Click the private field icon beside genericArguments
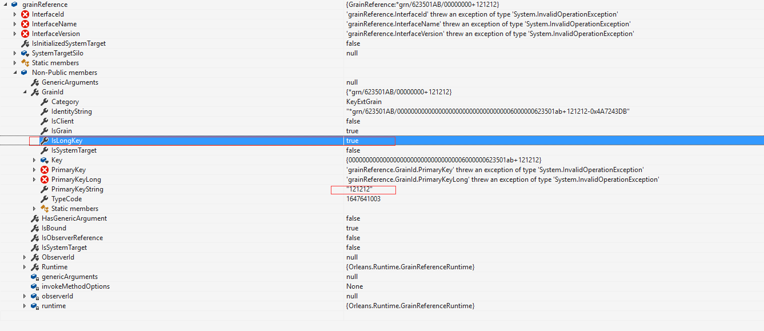This screenshot has width=764, height=331. tap(34, 276)
